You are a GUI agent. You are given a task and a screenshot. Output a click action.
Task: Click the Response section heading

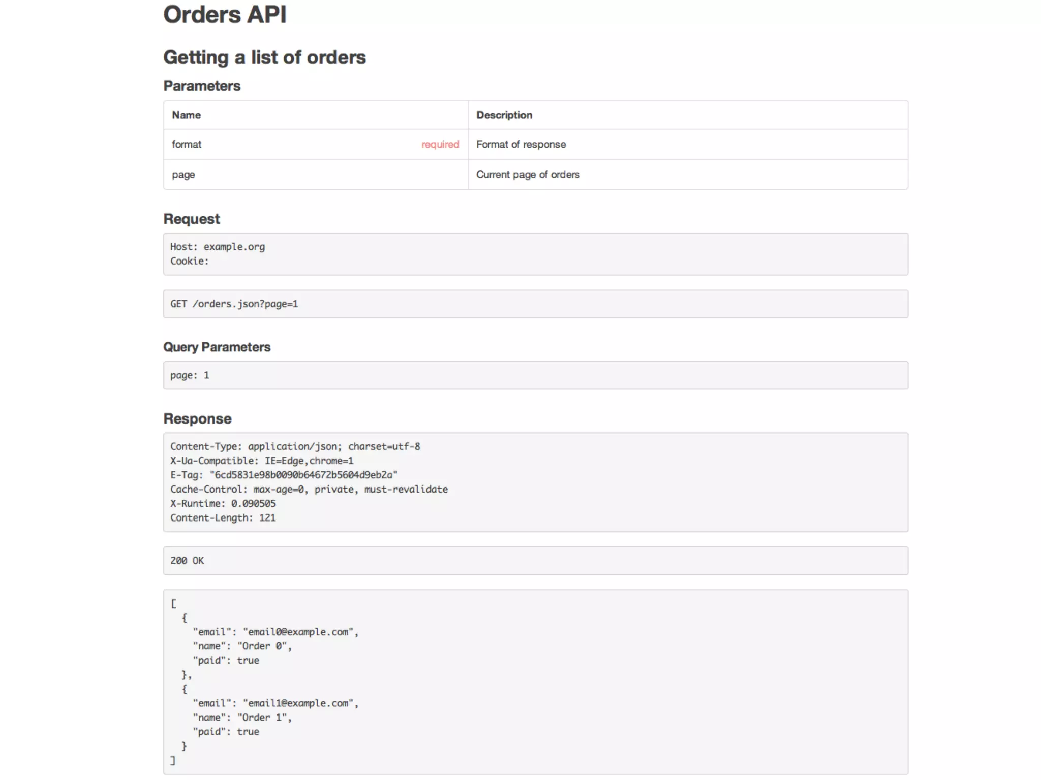pyautogui.click(x=197, y=418)
